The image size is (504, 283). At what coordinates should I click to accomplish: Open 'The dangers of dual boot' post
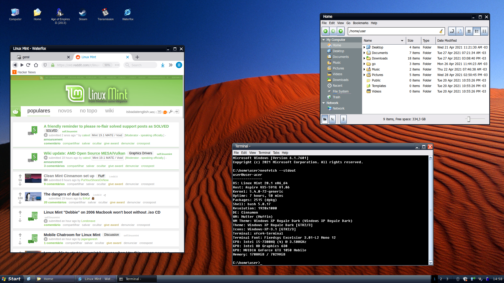coord(67,194)
